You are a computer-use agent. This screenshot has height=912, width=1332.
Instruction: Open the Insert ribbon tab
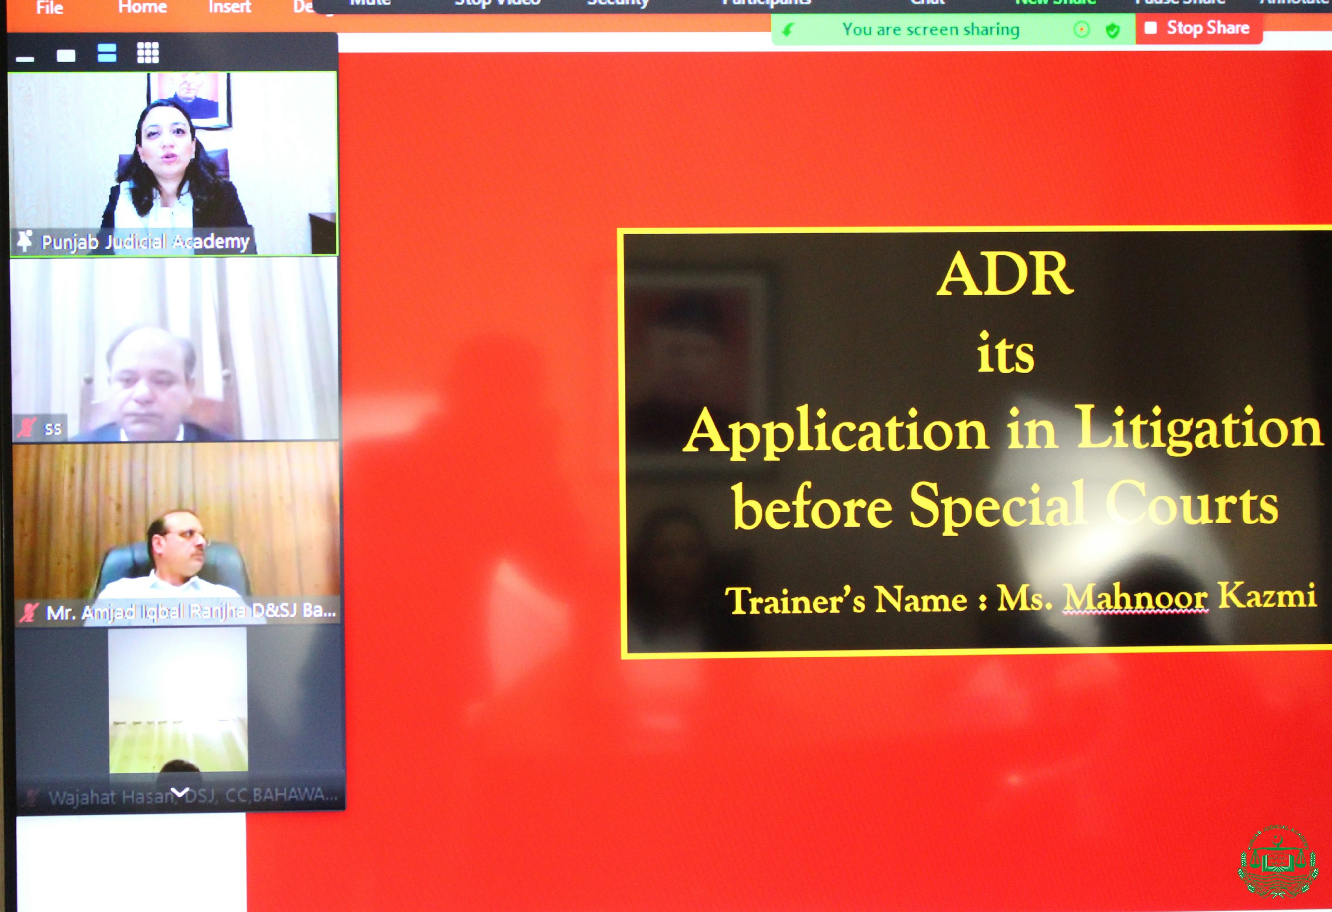[x=229, y=7]
